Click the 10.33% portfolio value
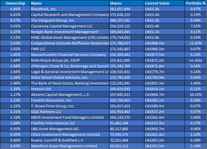 point(196,94)
